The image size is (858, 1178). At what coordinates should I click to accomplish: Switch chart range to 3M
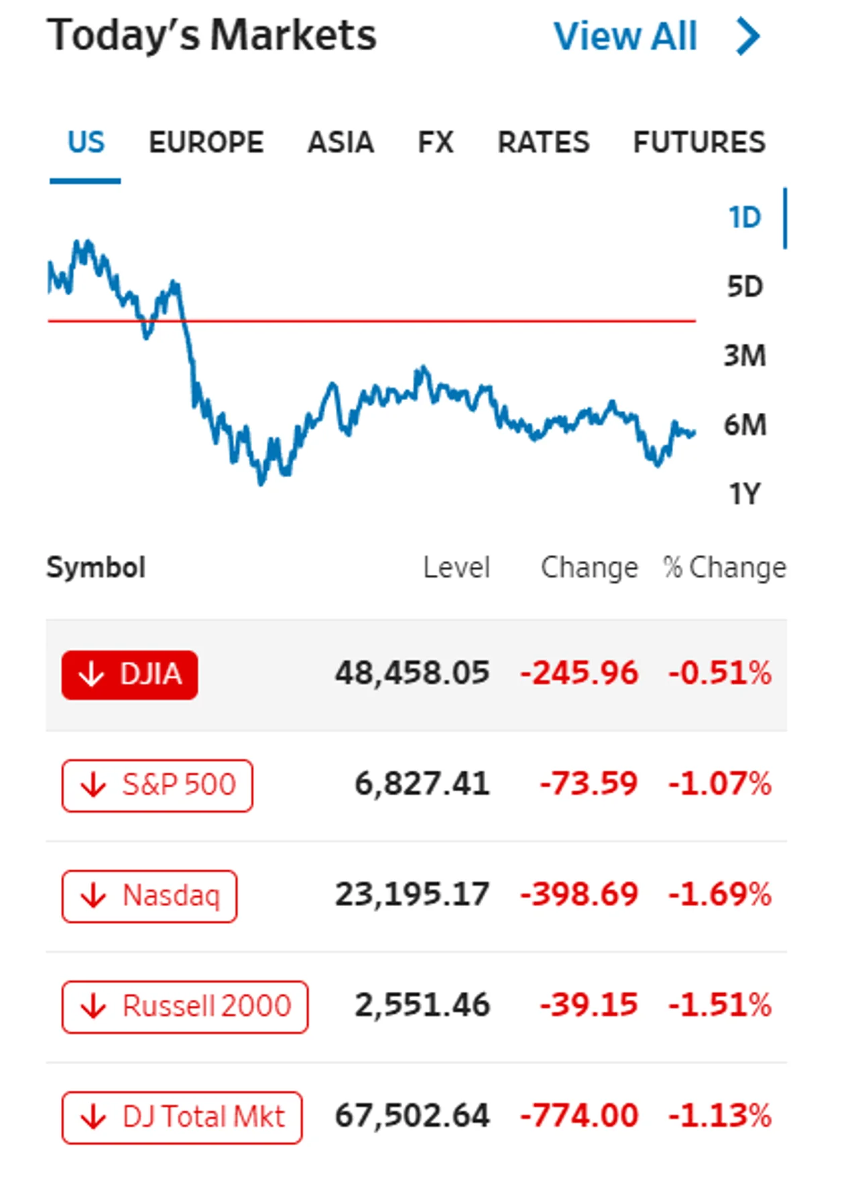(x=745, y=356)
